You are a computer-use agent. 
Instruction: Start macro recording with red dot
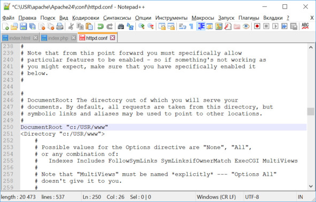click(x=257, y=26)
